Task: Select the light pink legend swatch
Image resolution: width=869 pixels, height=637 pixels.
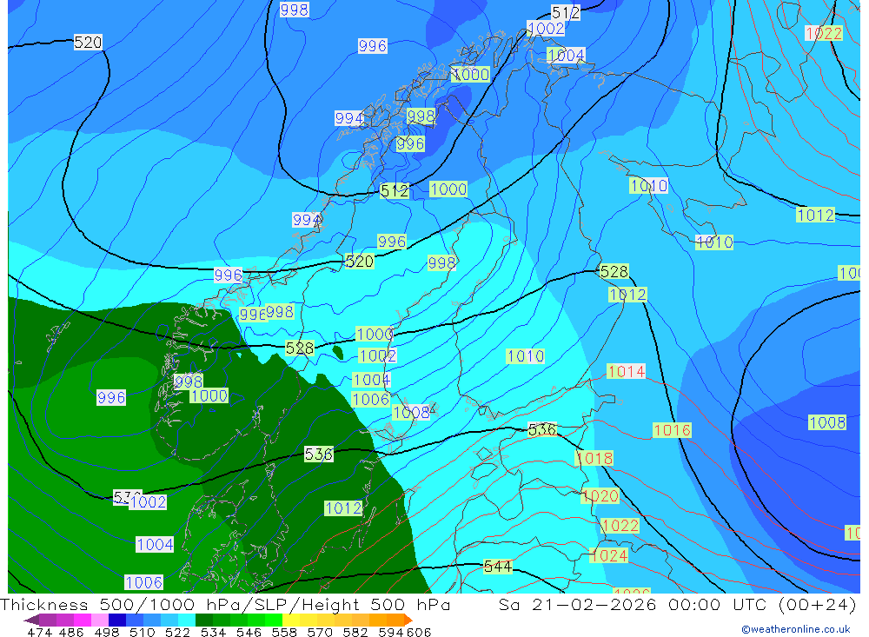Action: (100, 620)
